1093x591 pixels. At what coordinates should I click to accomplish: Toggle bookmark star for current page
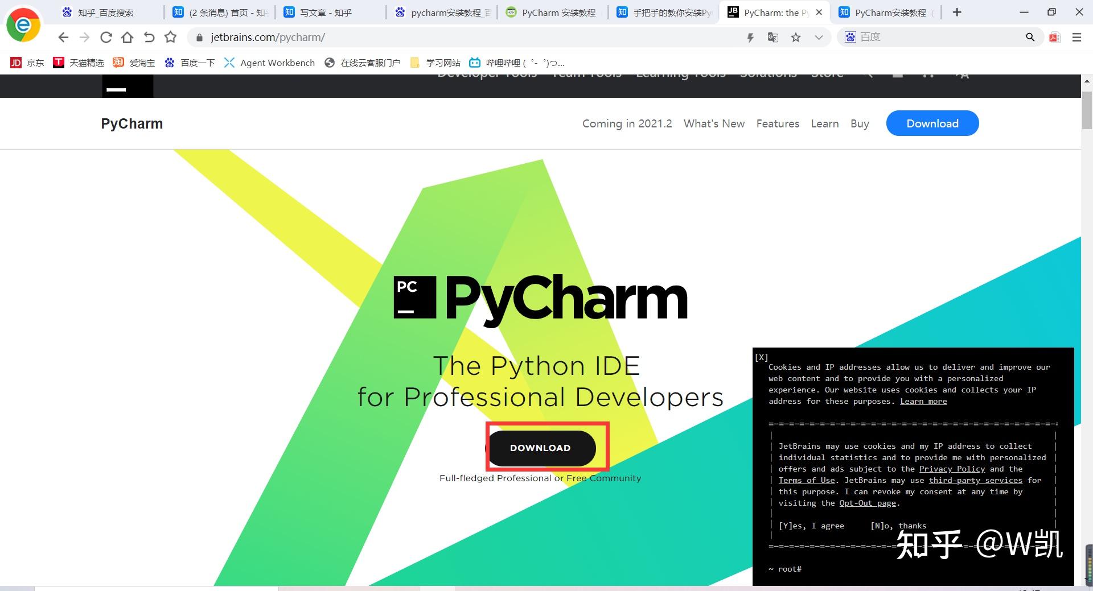pos(796,37)
